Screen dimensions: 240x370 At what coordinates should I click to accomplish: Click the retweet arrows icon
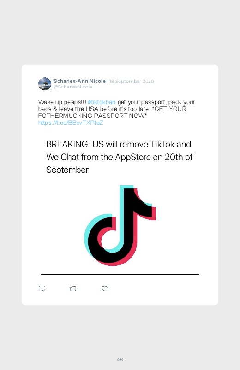(73, 288)
